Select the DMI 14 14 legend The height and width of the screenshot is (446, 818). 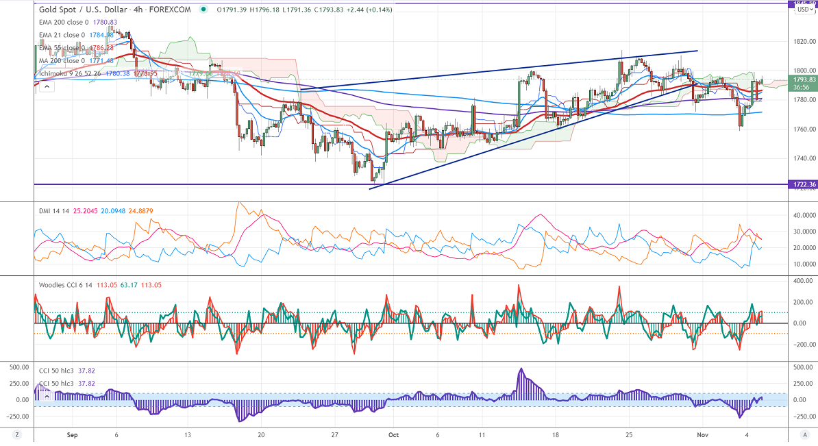point(54,211)
